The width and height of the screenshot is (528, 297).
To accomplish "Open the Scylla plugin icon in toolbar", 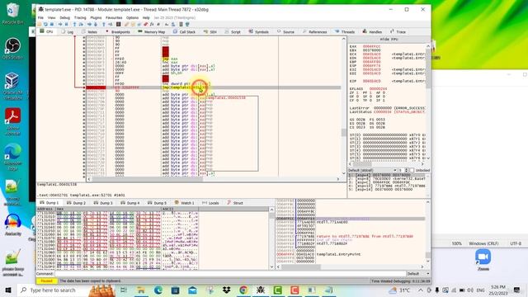I will tap(119, 24).
